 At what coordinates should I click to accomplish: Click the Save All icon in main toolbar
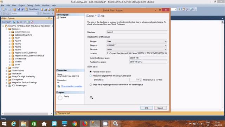click(22, 9)
